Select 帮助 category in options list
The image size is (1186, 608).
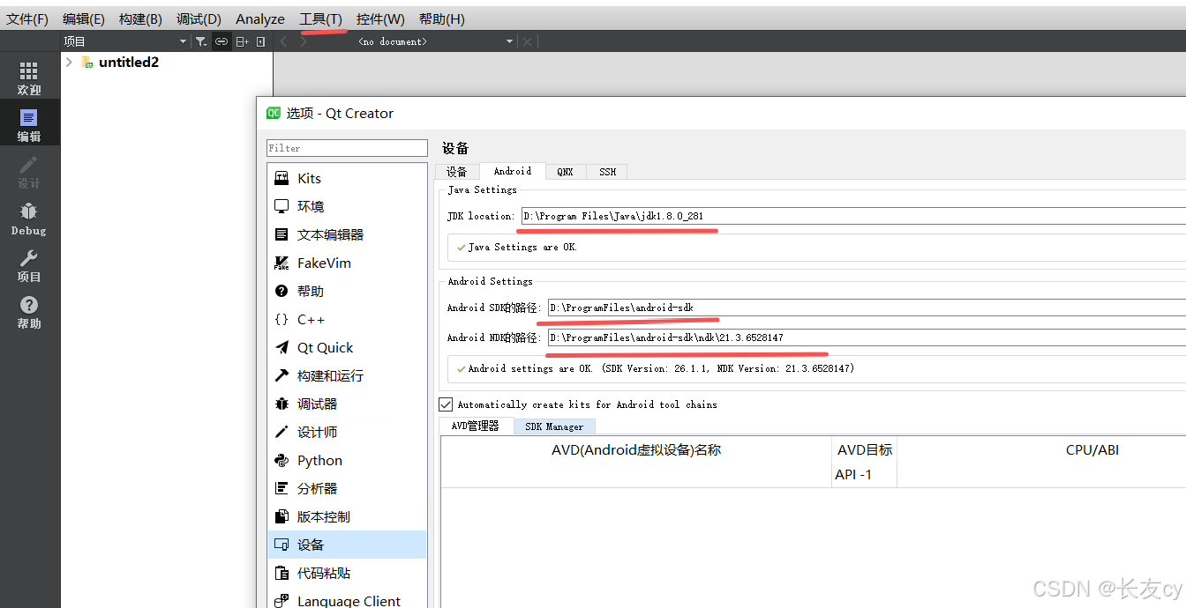click(347, 291)
